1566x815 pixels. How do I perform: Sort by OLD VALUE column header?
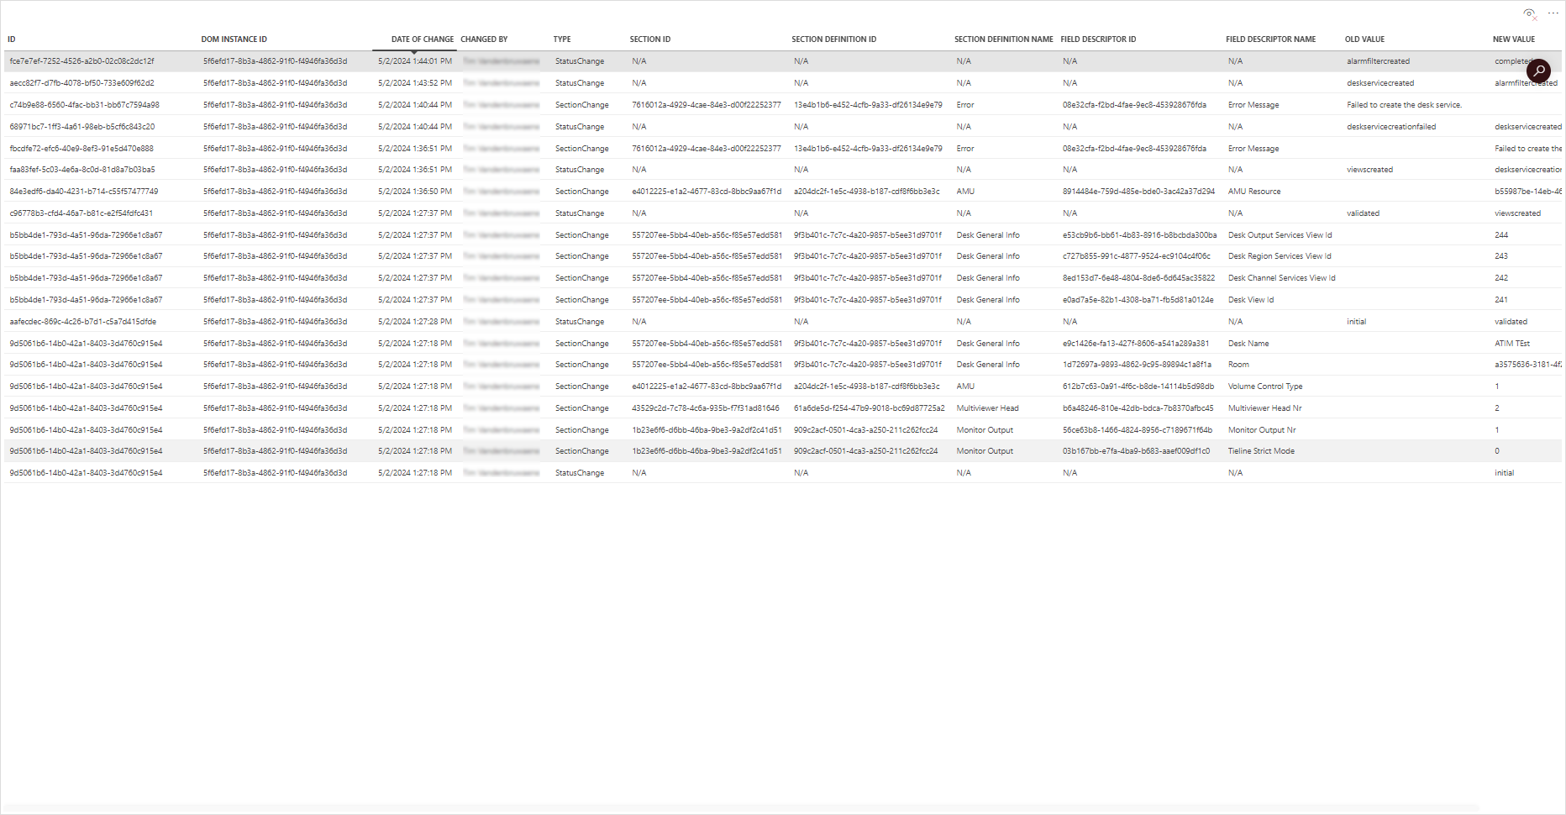coord(1364,39)
